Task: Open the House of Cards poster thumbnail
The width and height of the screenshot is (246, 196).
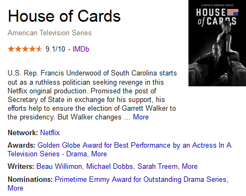Action: 217,43
